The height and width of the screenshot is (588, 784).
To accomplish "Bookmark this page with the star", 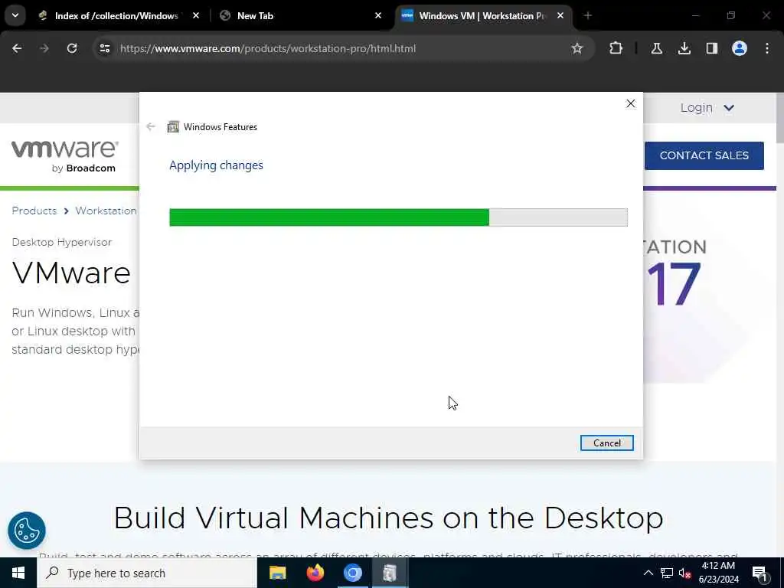I will point(577,48).
